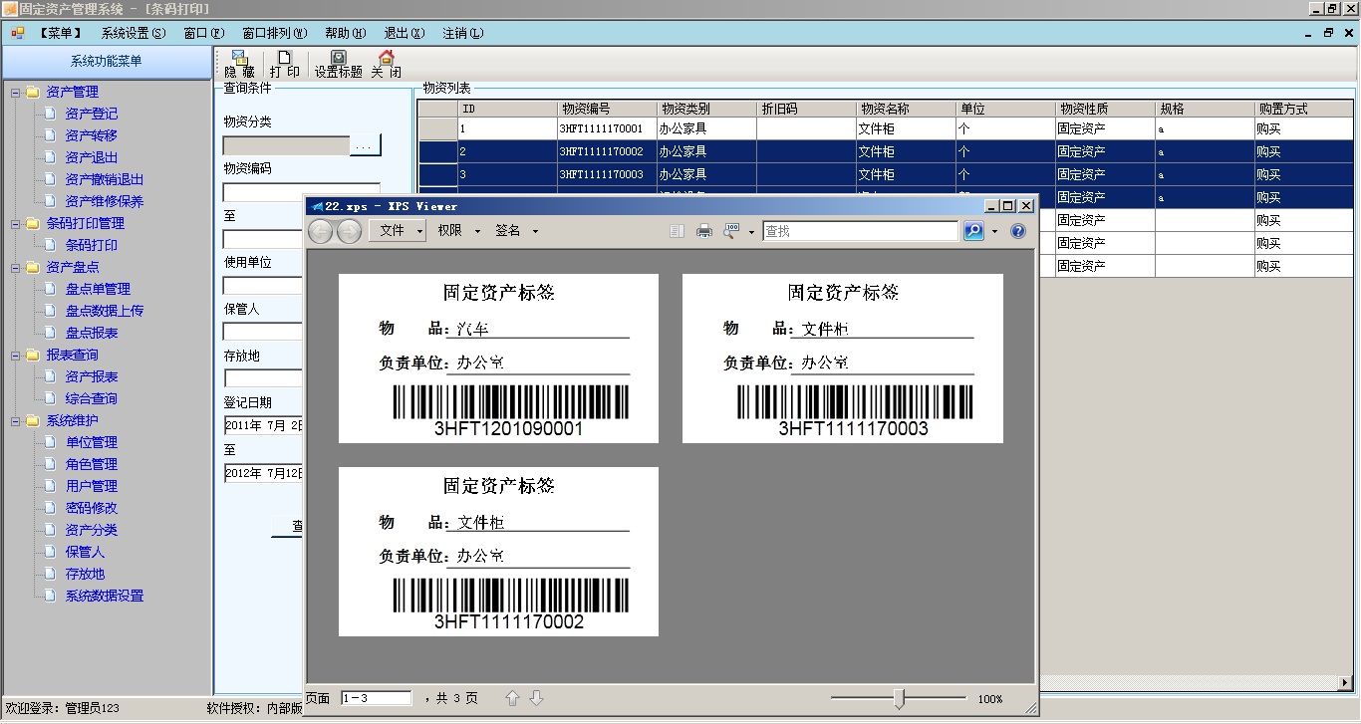This screenshot has width=1361, height=724.
Task: Click the next page down arrow
Action: point(536,698)
